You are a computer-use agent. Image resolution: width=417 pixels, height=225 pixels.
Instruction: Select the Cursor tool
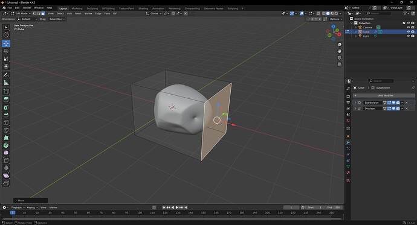click(6, 35)
